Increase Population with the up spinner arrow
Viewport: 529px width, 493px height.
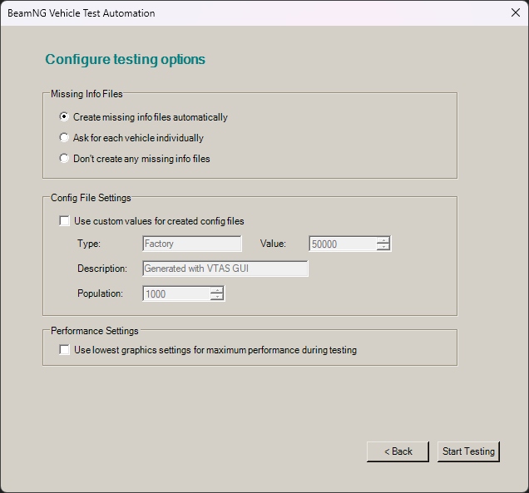[217, 290]
